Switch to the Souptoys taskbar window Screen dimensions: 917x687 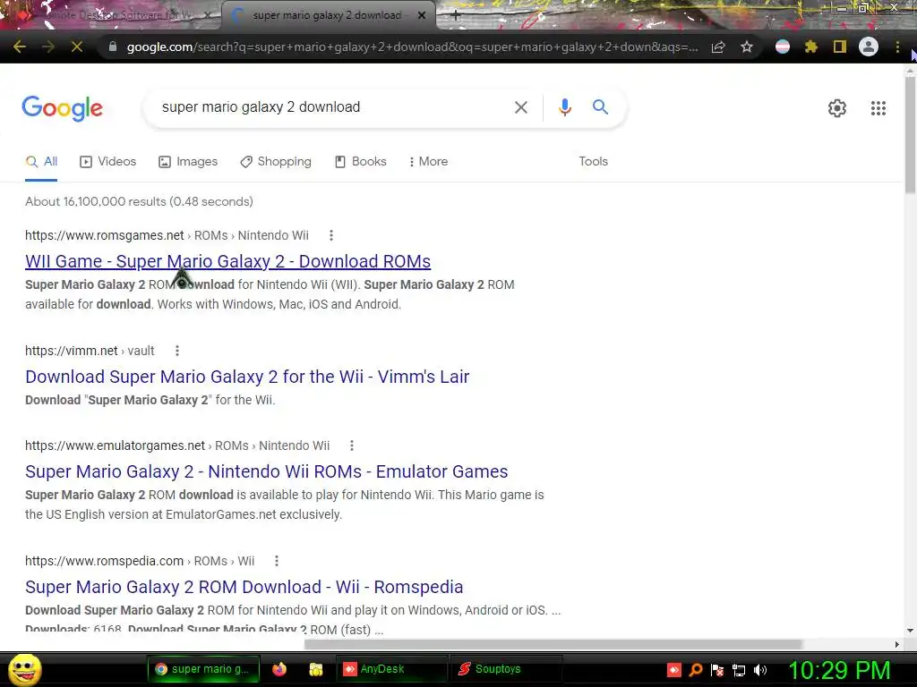[x=505, y=669]
